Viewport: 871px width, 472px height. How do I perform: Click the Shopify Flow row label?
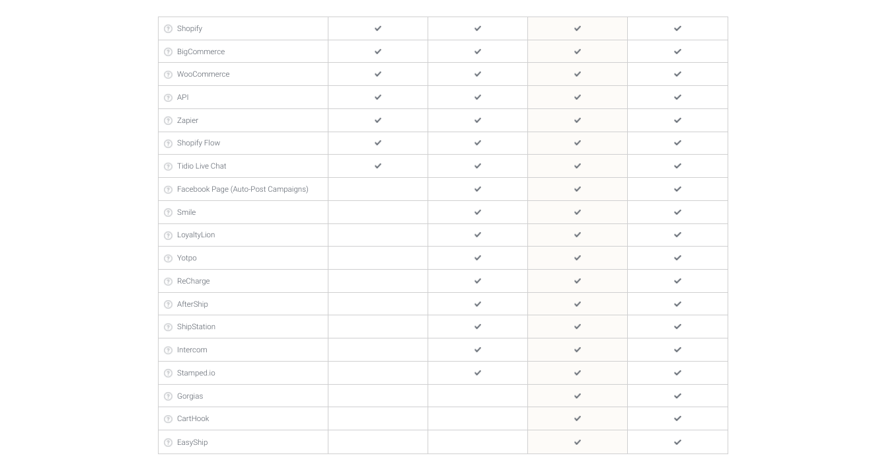(x=198, y=143)
